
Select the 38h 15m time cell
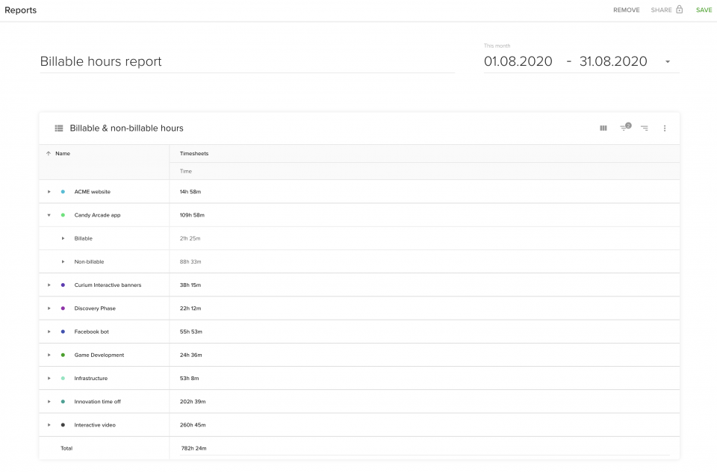[x=190, y=285]
